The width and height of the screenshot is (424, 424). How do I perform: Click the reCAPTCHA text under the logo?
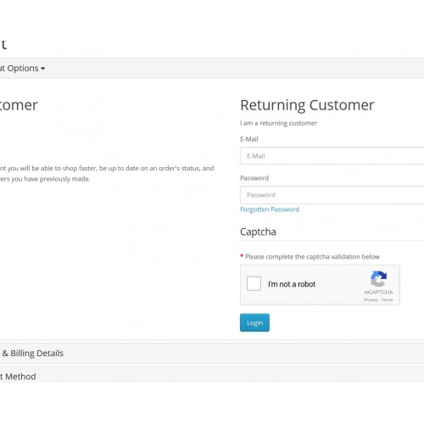coord(378,292)
